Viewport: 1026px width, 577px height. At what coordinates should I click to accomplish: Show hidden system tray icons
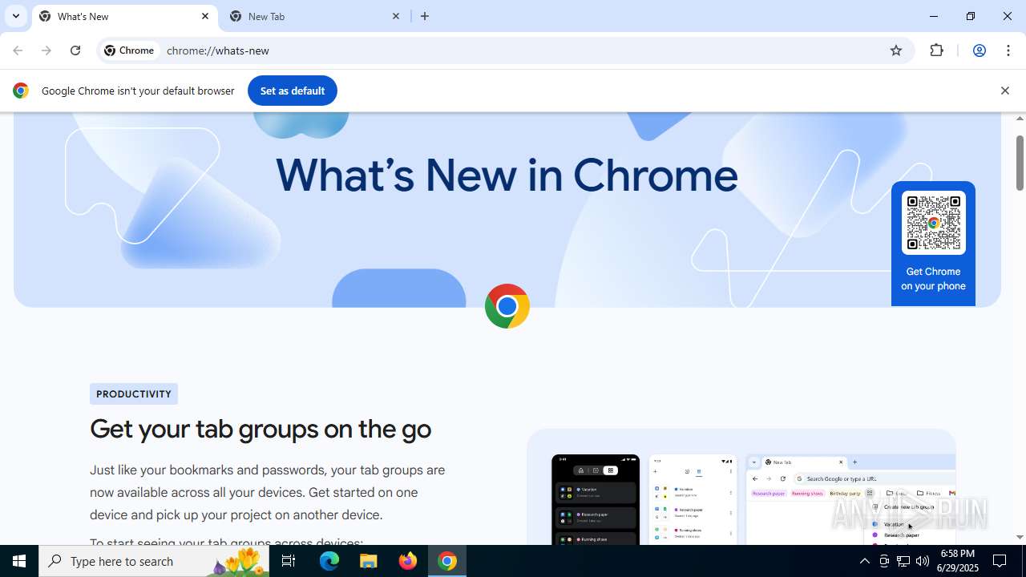864,561
